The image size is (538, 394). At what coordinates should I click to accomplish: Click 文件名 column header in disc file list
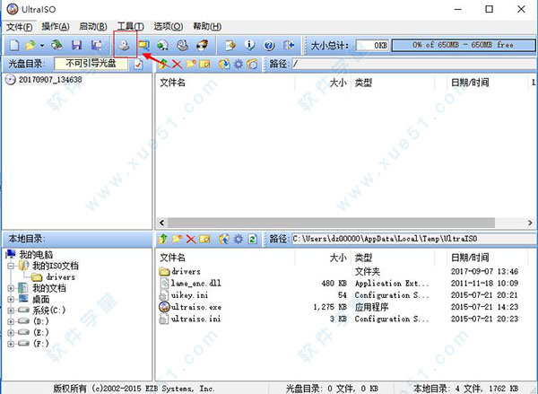(173, 82)
